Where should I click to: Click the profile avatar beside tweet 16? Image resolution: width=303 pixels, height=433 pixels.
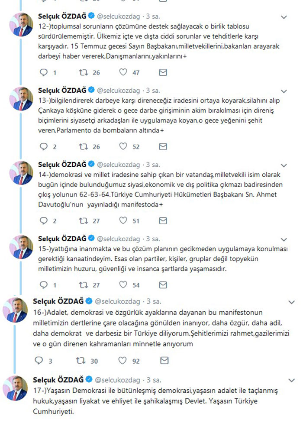point(16,310)
